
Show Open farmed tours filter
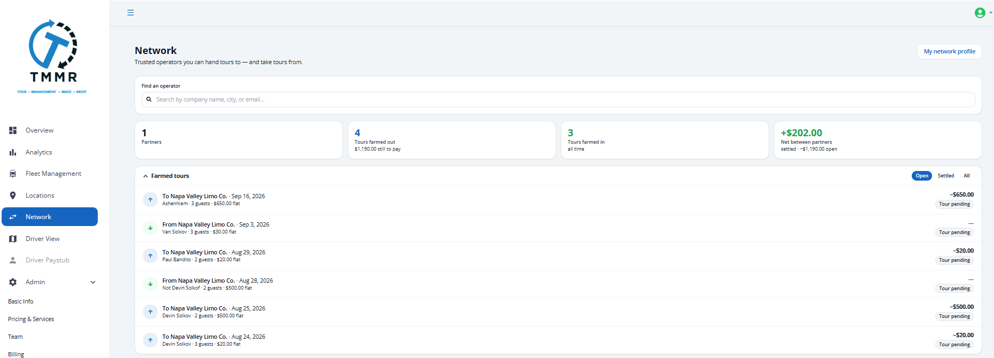(921, 176)
